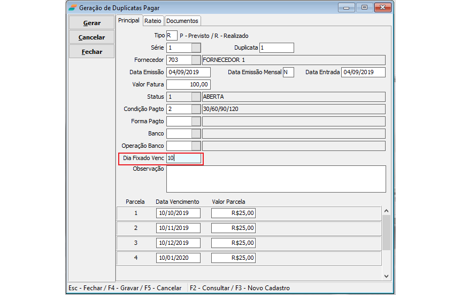Screen dimensions: 461x295
Task: Click the application icon in title bar
Action: [72, 8]
